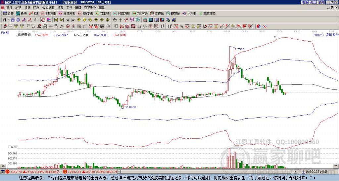The width and height of the screenshot is (339, 181).
Task: Jump to last bar icon
Action: pyautogui.click(x=62, y=20)
